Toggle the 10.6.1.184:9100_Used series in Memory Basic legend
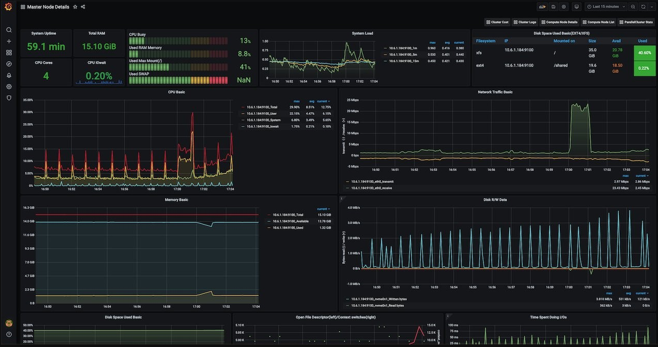The height and width of the screenshot is (347, 658). coord(288,228)
